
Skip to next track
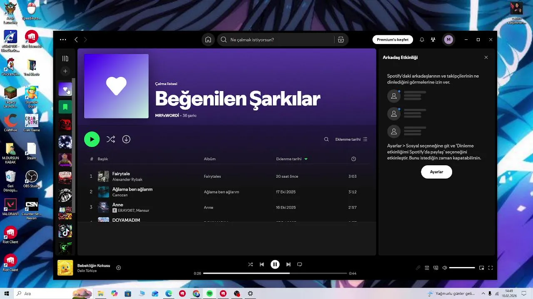[x=288, y=264]
